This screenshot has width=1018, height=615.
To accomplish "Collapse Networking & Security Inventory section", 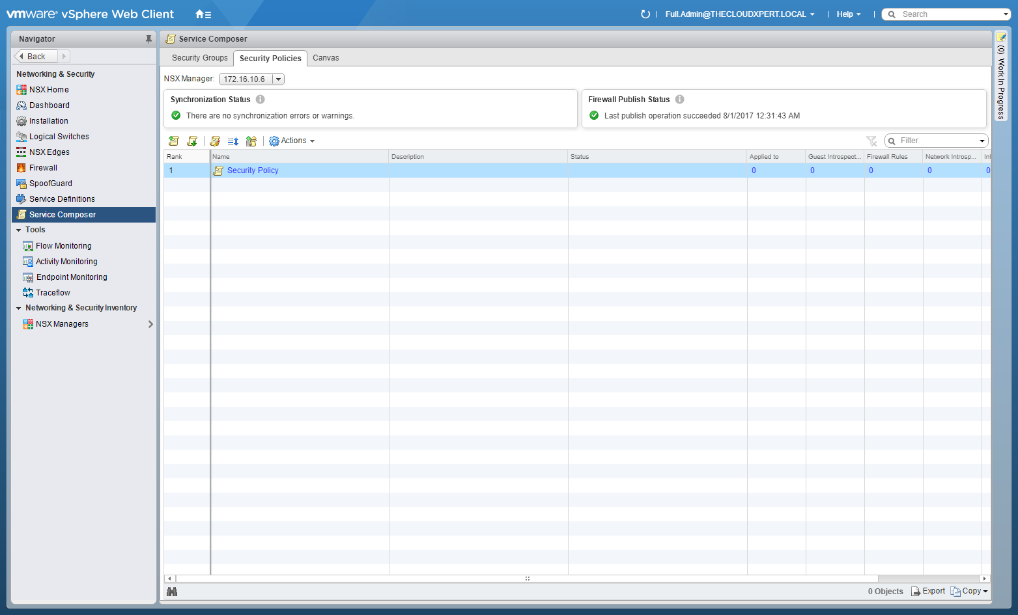I will (19, 308).
